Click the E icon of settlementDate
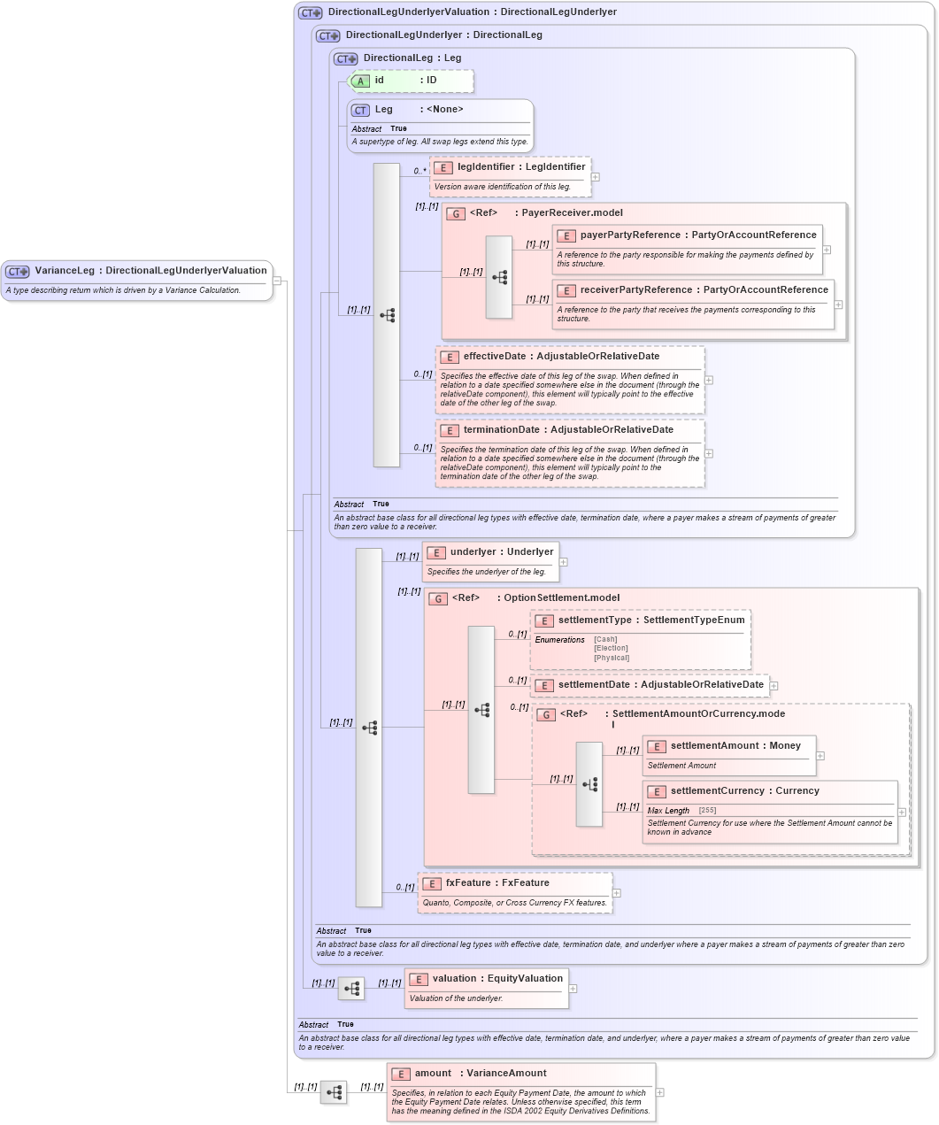Screen dimensions: 939x1125 (544, 686)
